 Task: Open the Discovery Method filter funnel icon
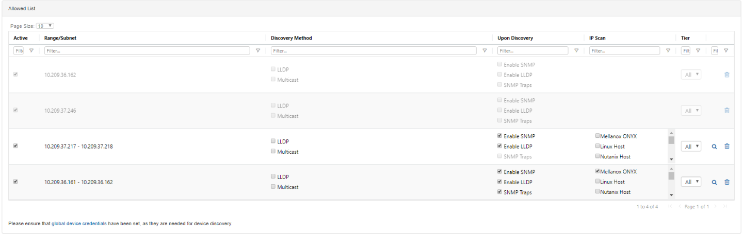click(x=484, y=51)
